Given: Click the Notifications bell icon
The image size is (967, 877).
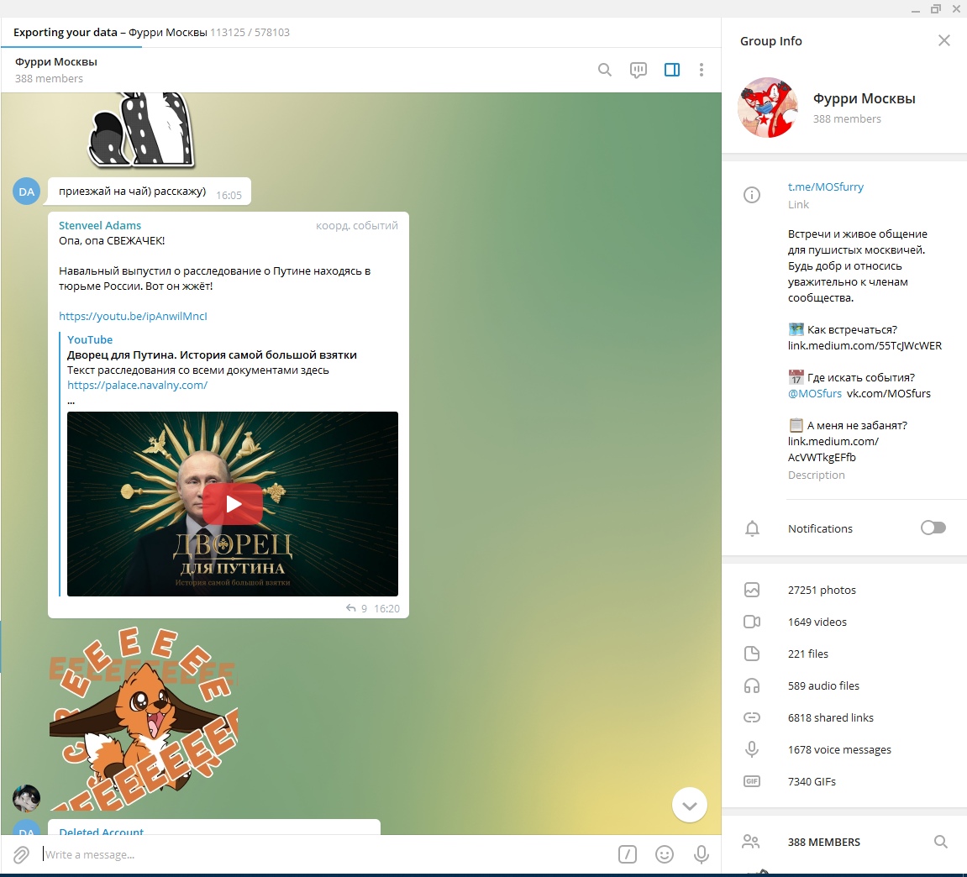Looking at the screenshot, I should (752, 528).
